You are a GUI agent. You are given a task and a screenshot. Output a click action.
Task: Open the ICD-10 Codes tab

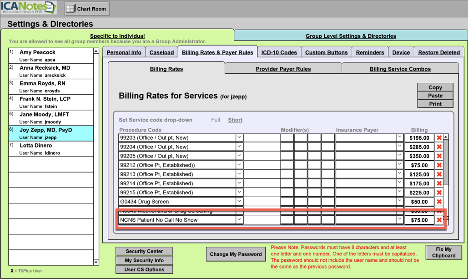(279, 53)
